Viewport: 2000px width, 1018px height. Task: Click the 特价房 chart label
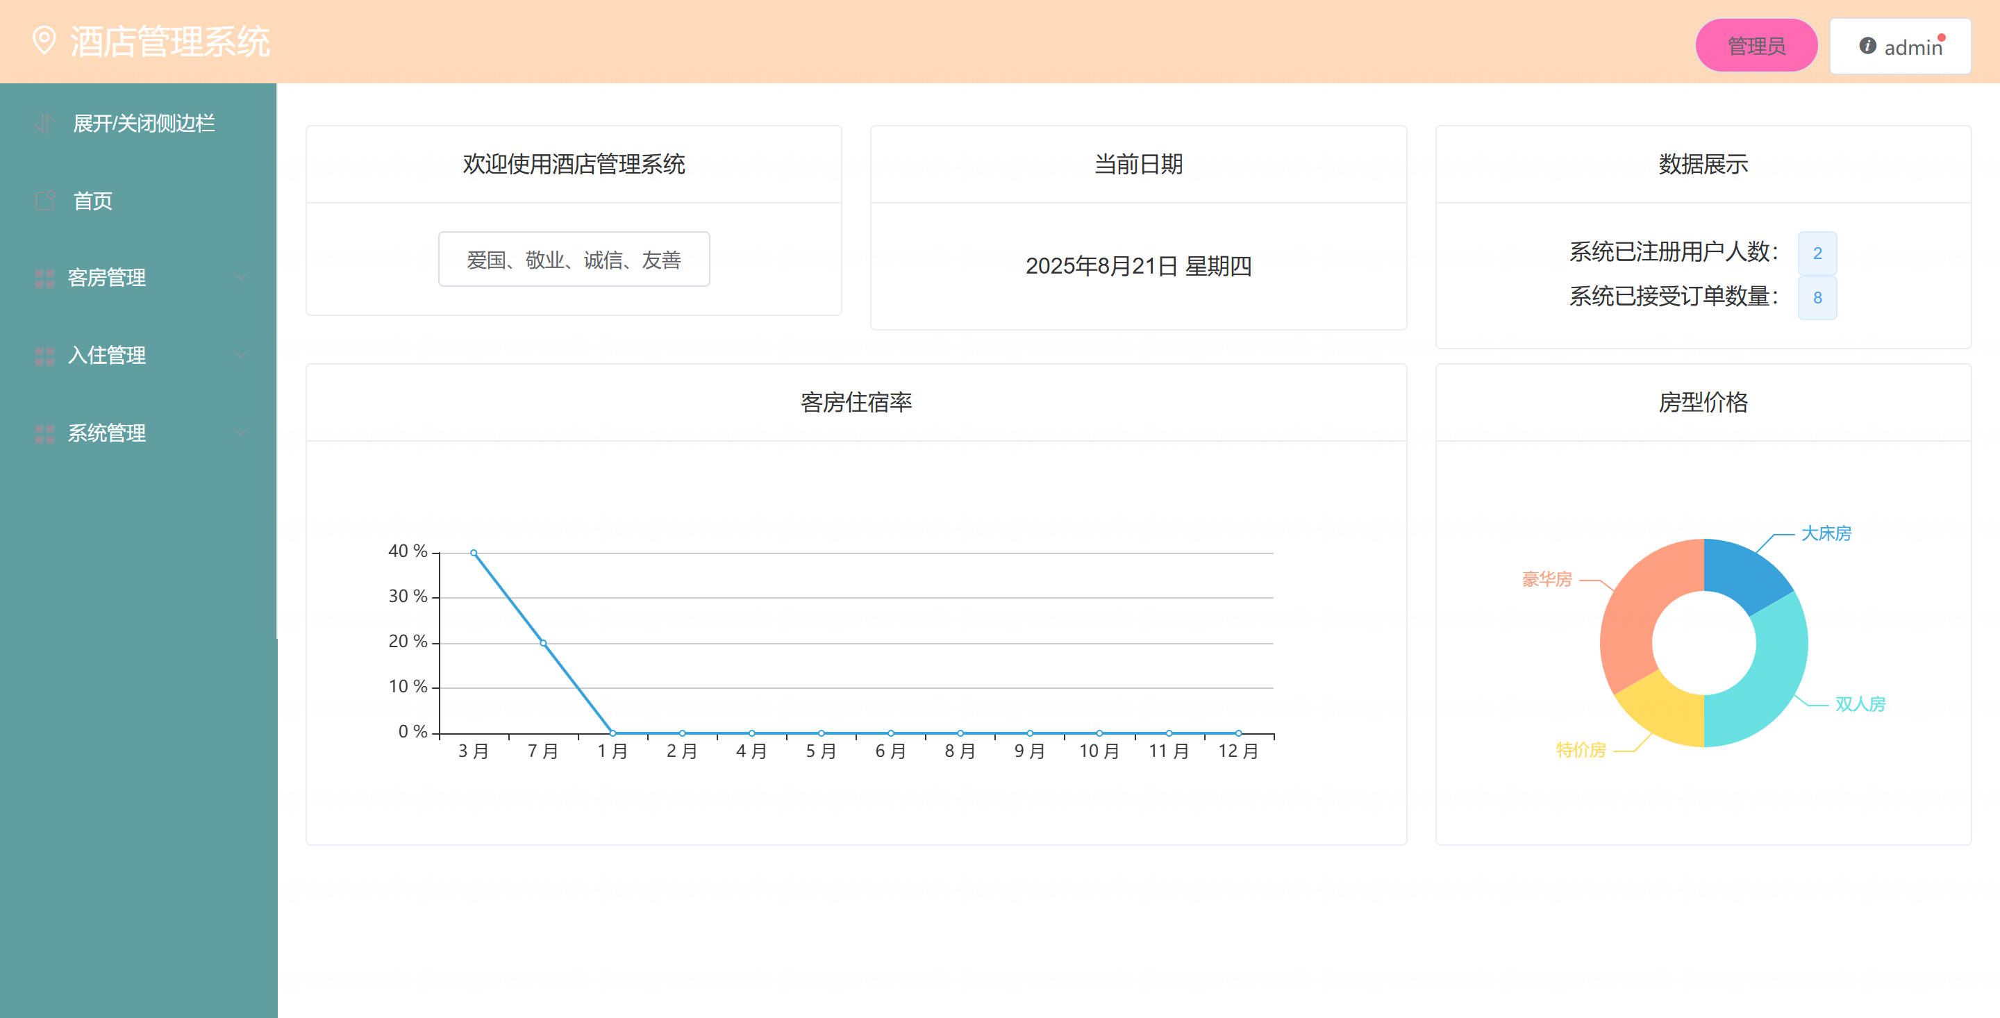tap(1581, 750)
